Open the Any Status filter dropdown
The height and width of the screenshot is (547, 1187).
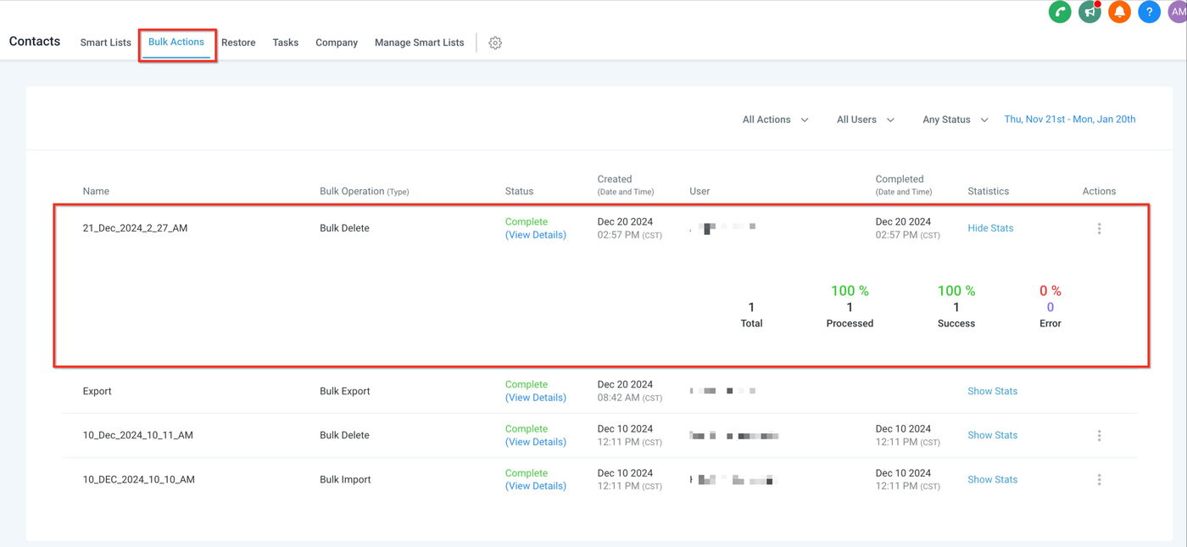955,120
